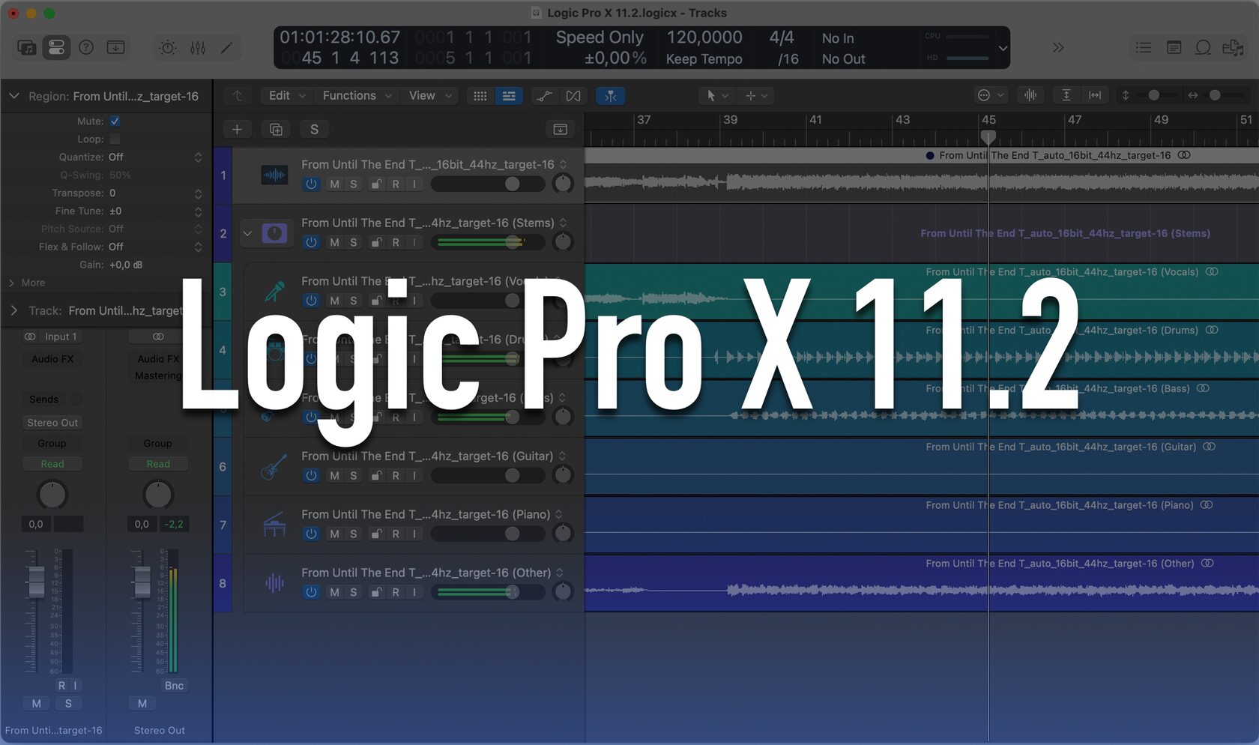
Task: Click the add track plus button
Action: [x=237, y=130]
